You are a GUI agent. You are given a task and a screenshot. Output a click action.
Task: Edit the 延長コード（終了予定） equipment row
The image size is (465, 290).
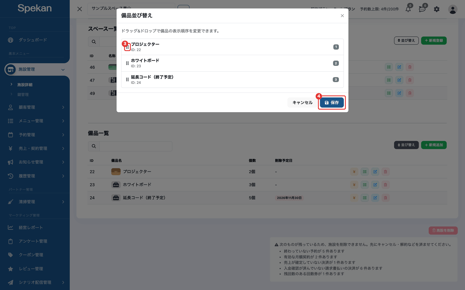point(375,198)
